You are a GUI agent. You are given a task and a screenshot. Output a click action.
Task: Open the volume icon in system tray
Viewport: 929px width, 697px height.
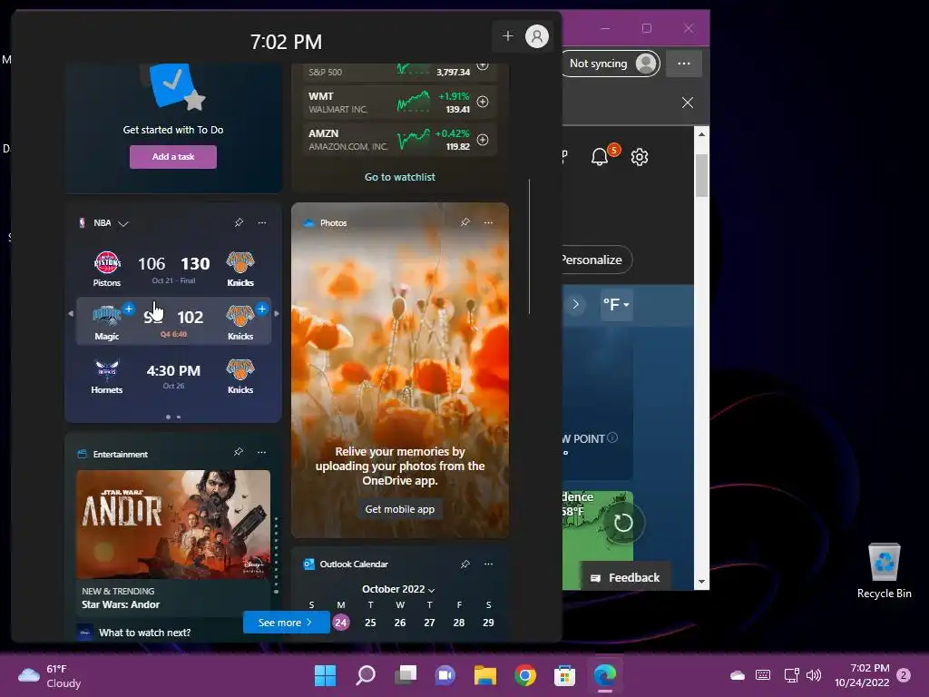(814, 674)
